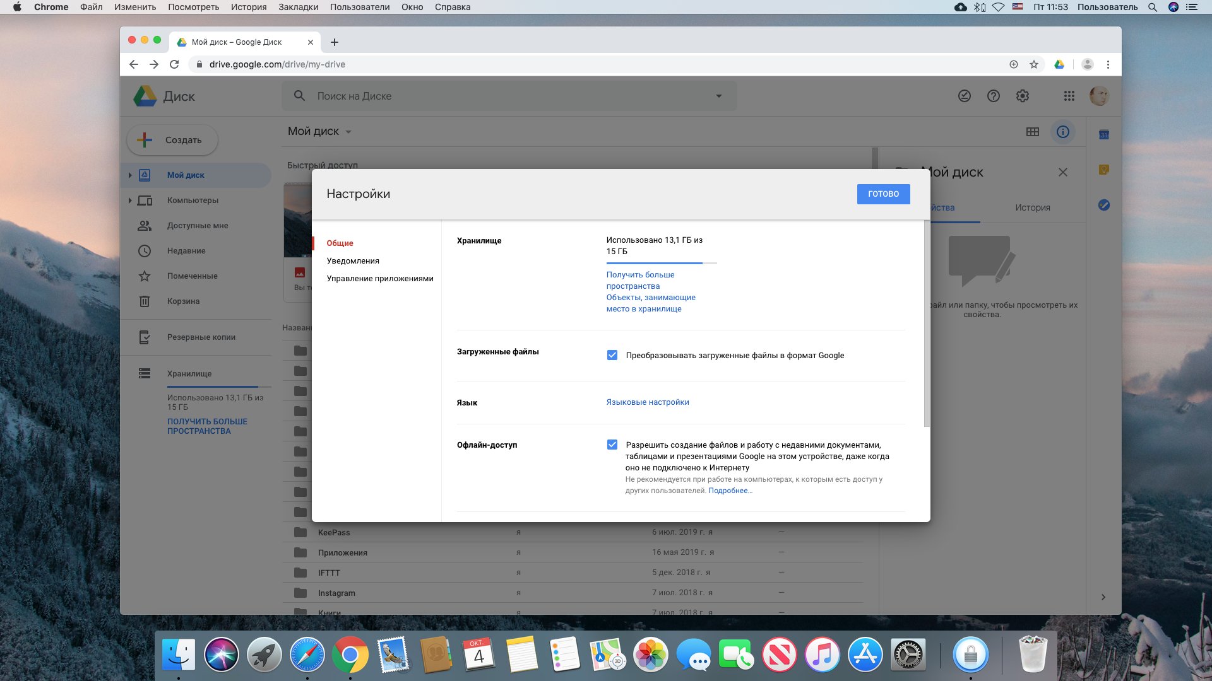Click the Drive extension icon in toolbar
The width and height of the screenshot is (1212, 681).
coord(1059,64)
